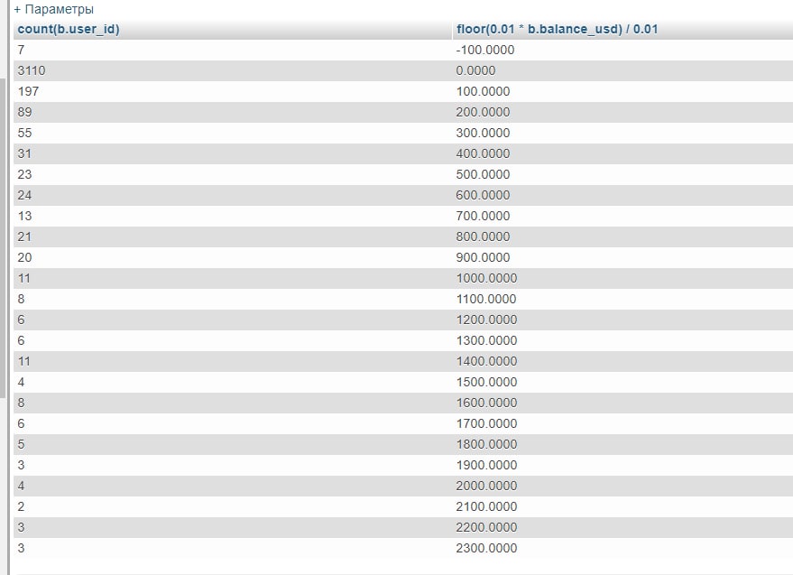
Task: Select the count cell with value 23
Action: coord(233,174)
